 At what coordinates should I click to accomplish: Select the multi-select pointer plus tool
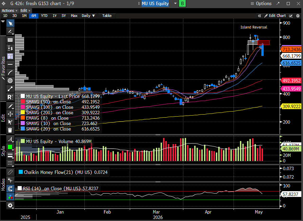pyautogui.click(x=10, y=122)
